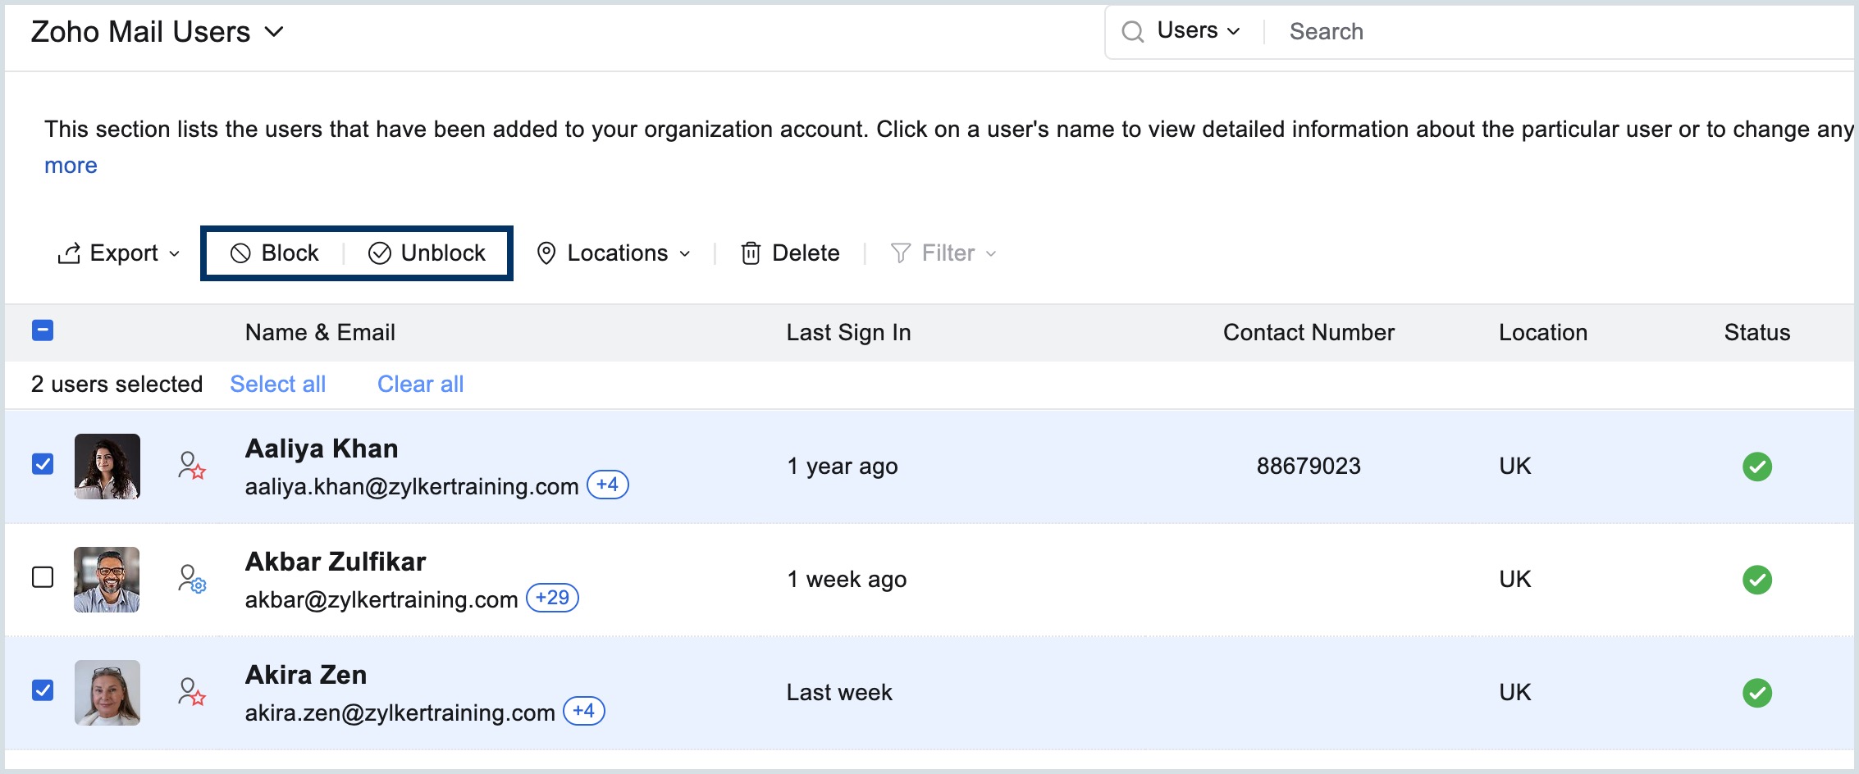Check the Akbar Zulfikar checkbox
Viewport: 1859px width, 774px height.
43,577
